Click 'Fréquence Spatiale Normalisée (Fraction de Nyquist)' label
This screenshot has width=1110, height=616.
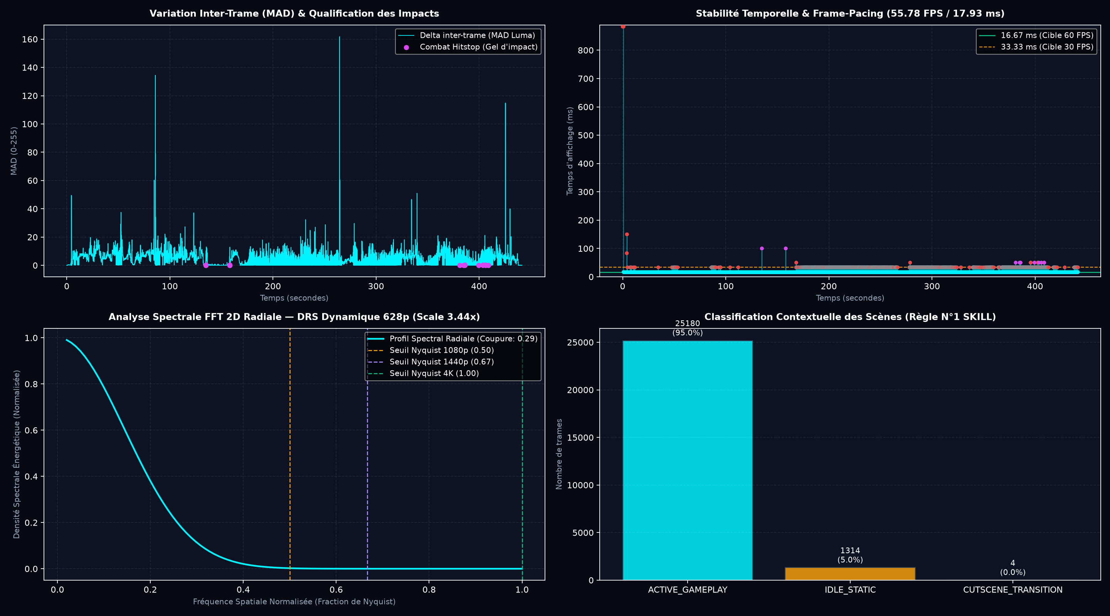tap(294, 602)
